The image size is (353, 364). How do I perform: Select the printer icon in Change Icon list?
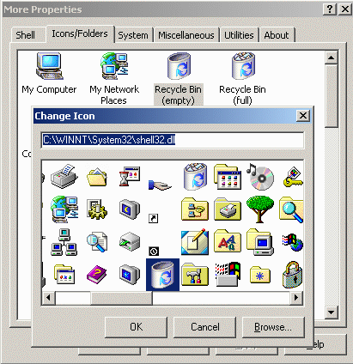[64, 176]
